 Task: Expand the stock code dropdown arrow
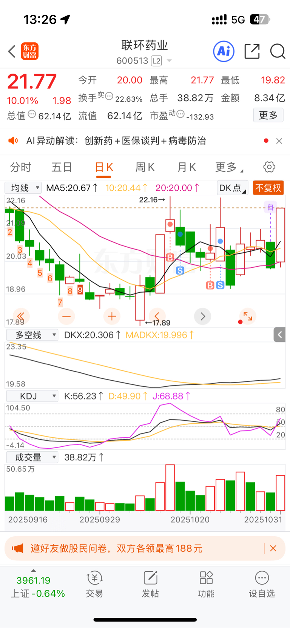pyautogui.click(x=169, y=61)
